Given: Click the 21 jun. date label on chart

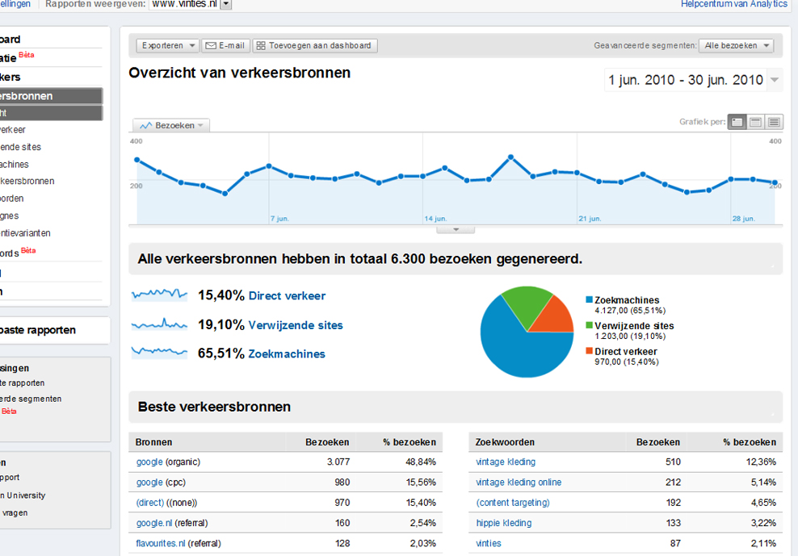Looking at the screenshot, I should click(x=590, y=219).
